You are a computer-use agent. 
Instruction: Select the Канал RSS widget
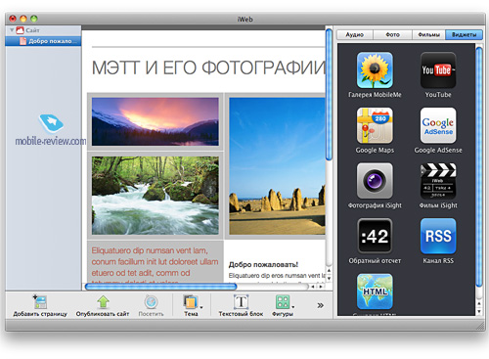pos(438,236)
